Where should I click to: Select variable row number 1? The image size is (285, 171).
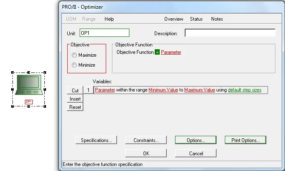tap(88, 90)
